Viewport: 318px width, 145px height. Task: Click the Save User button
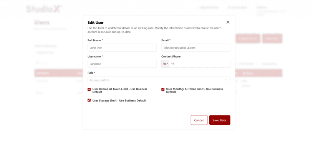pyautogui.click(x=220, y=120)
